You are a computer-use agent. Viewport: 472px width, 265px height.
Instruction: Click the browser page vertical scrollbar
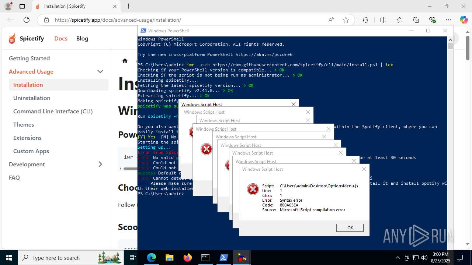point(468,48)
